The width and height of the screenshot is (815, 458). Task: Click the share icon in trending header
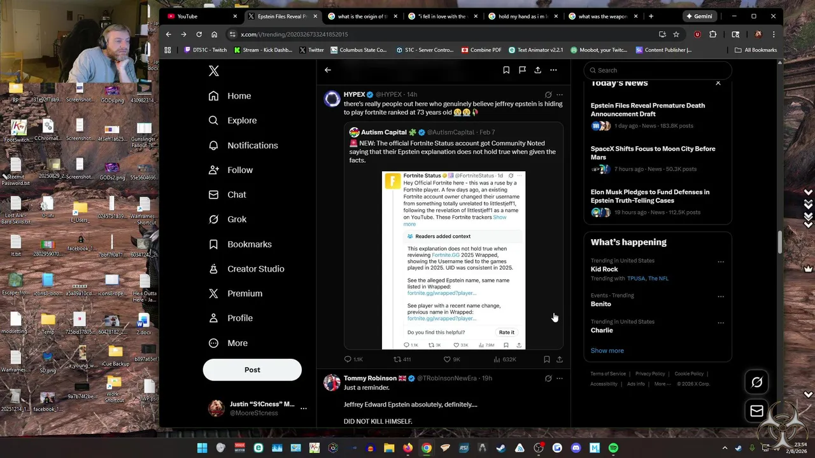[x=538, y=70]
